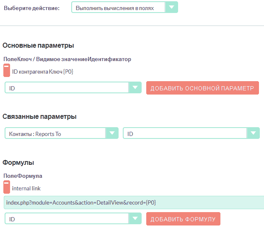
Task: Click the ПолеКлюч / Видимое значениеИдентификатор header
Action: [67, 59]
